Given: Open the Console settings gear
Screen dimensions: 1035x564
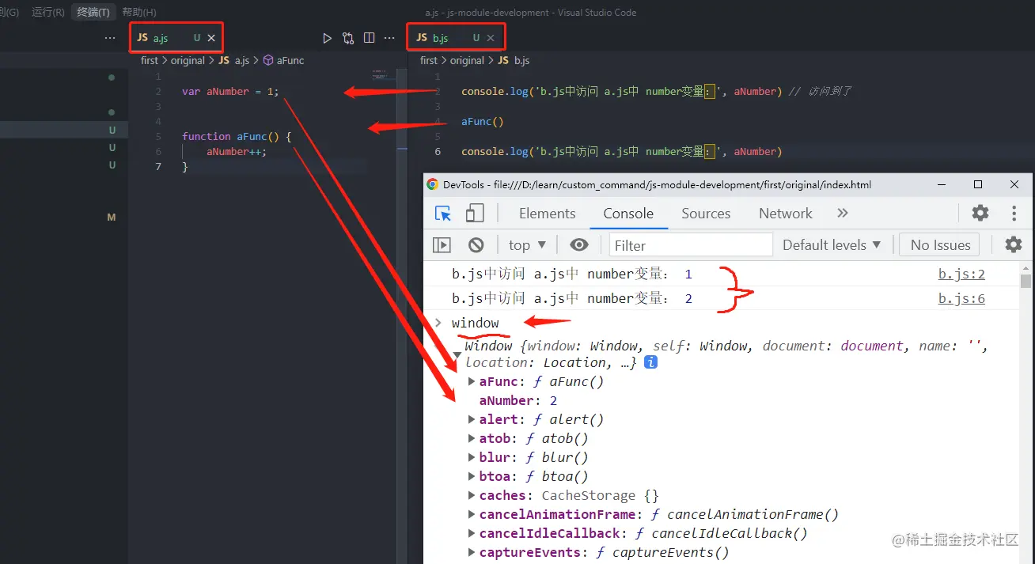Looking at the screenshot, I should click(x=1014, y=244).
